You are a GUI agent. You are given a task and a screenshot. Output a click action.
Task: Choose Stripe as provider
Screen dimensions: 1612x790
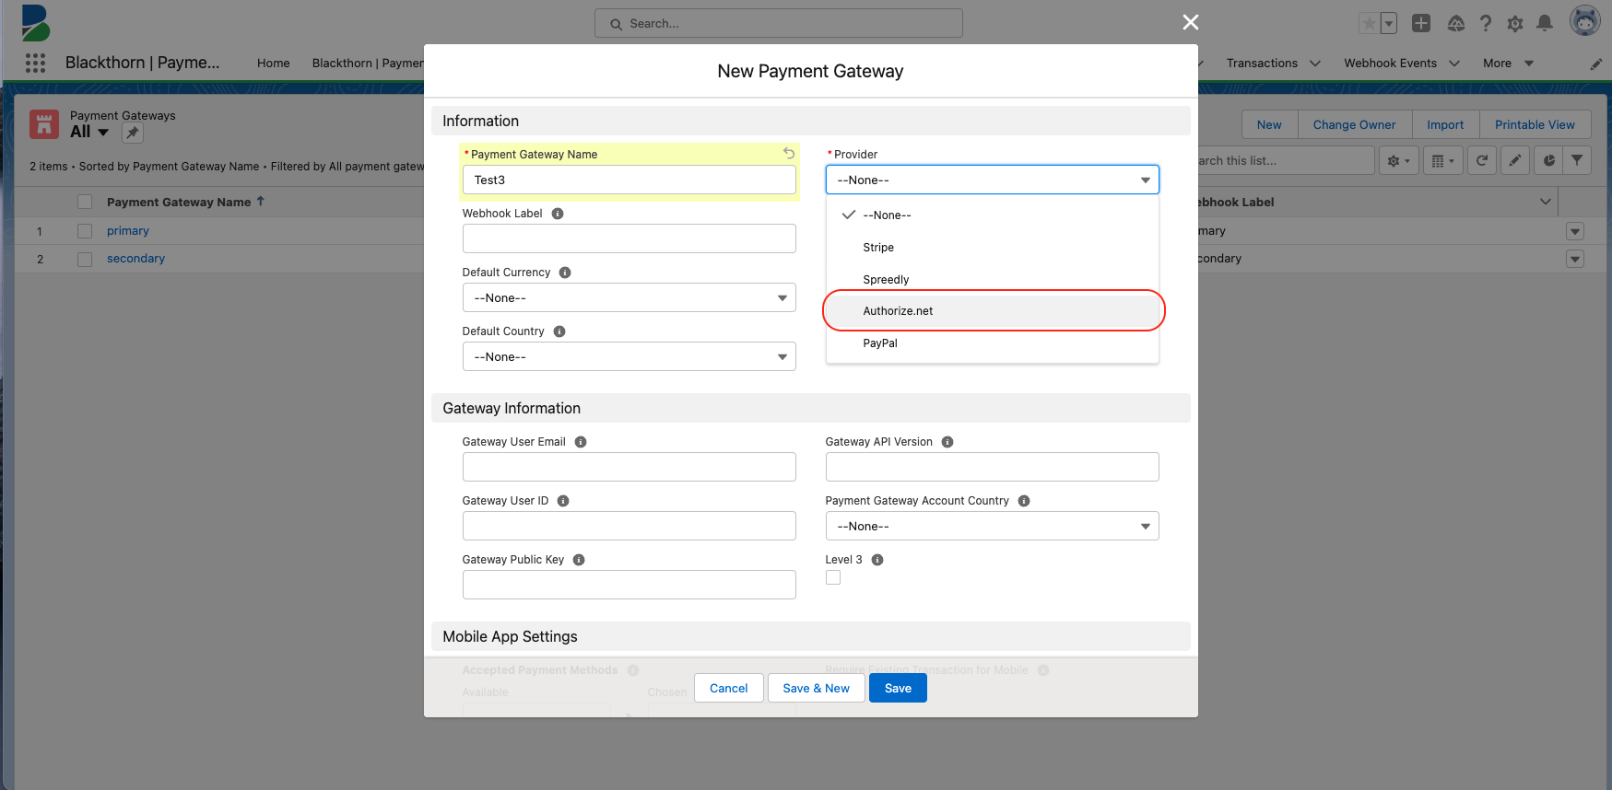click(x=992, y=247)
